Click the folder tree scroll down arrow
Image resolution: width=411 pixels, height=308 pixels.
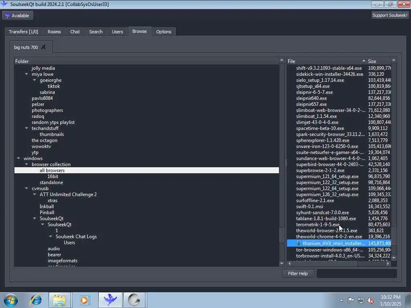tap(282, 264)
